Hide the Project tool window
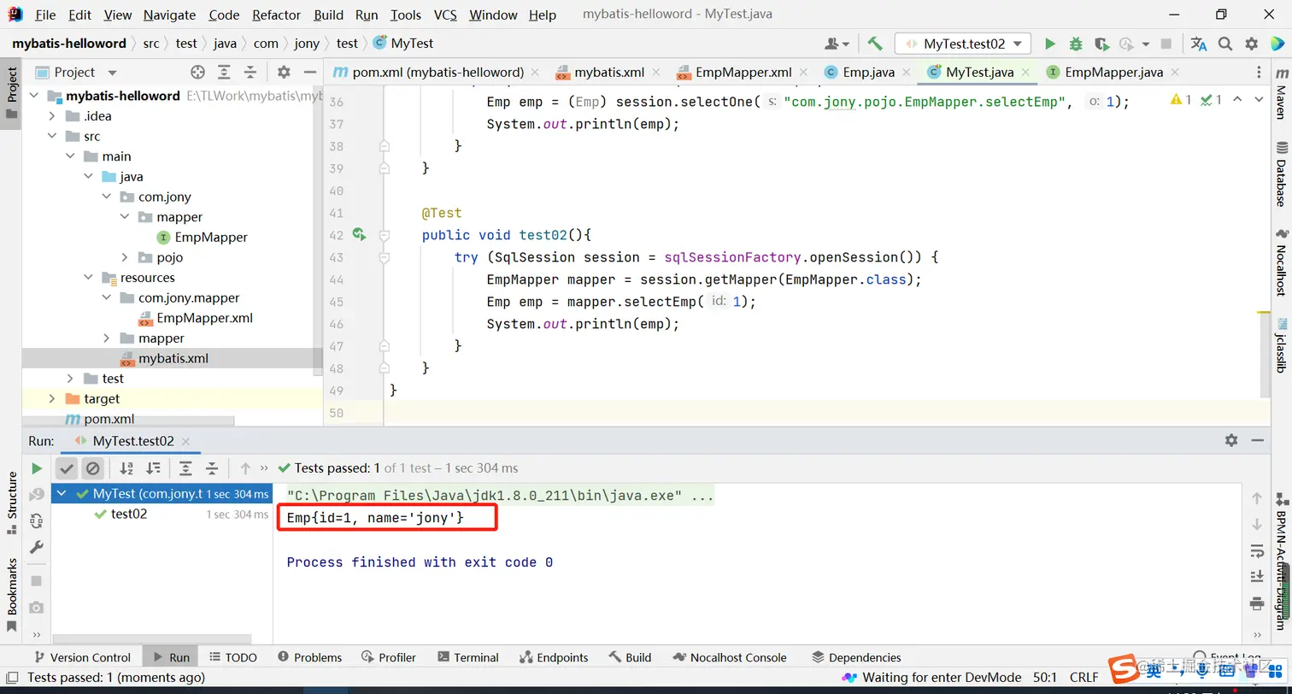The image size is (1292, 694). coord(310,73)
